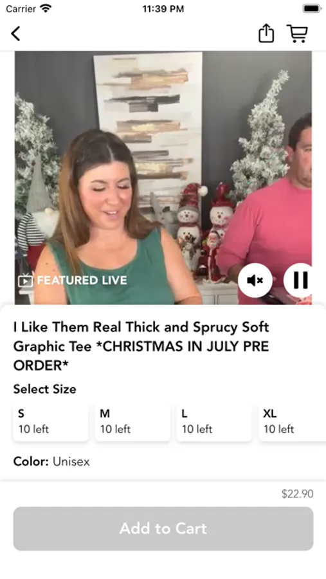Tap the Wi-Fi icon in status bar

(x=46, y=8)
